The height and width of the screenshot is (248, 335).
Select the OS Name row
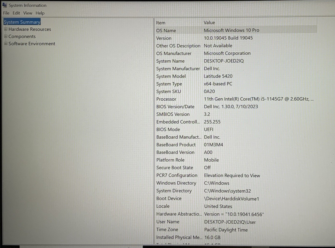236,30
